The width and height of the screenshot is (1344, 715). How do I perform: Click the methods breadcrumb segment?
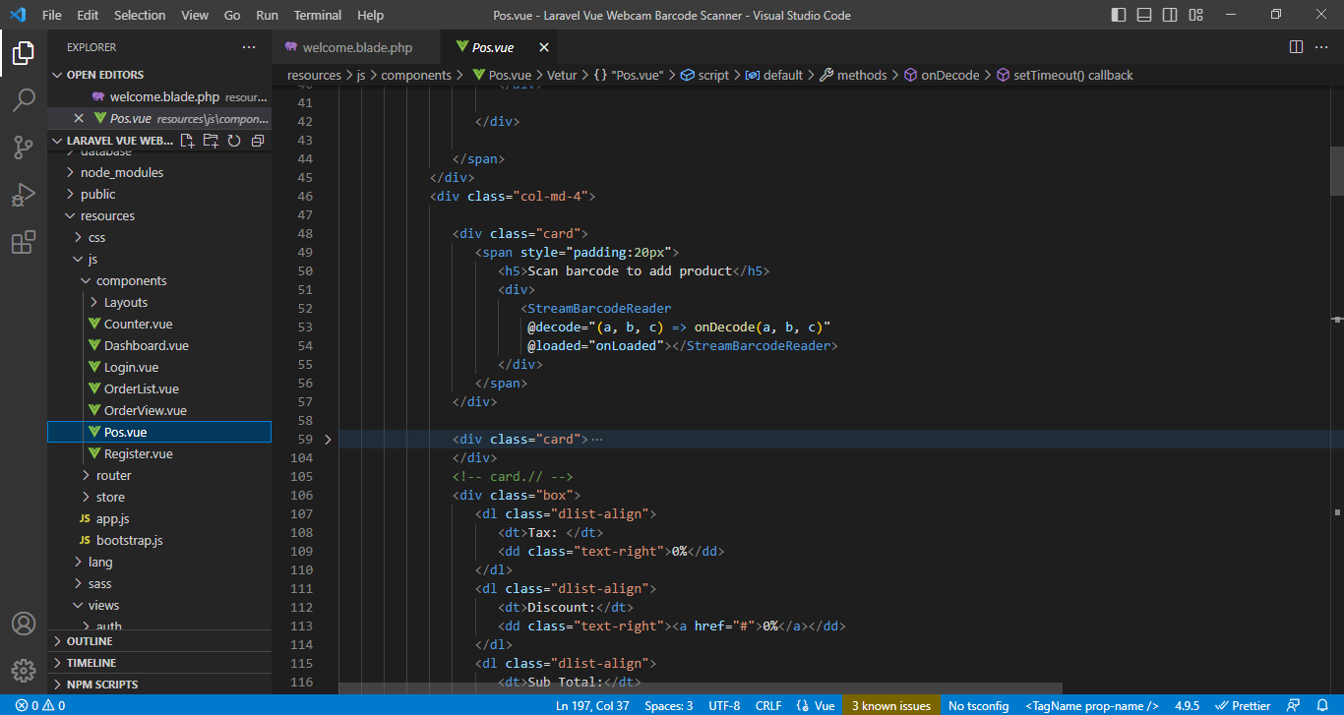pyautogui.click(x=853, y=75)
